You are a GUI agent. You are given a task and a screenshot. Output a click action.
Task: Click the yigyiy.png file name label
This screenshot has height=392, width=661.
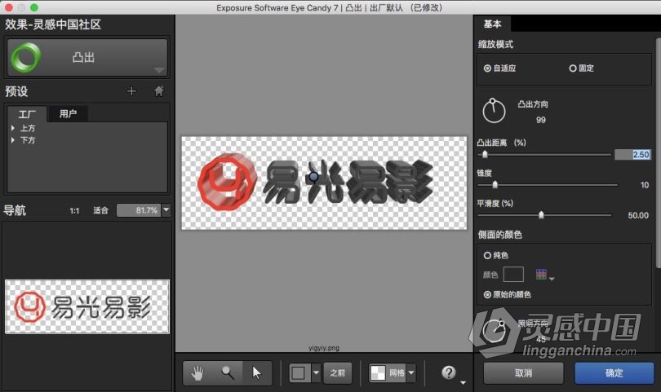tap(324, 348)
